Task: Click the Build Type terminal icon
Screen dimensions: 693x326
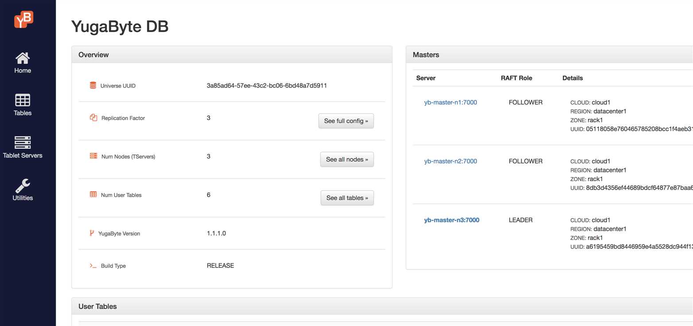Action: (93, 266)
